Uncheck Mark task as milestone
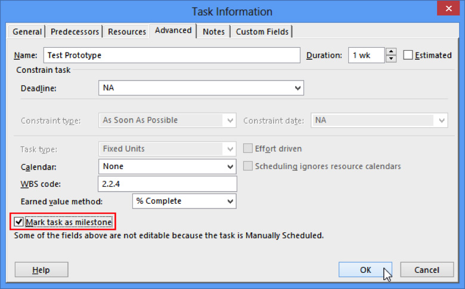 [19, 223]
